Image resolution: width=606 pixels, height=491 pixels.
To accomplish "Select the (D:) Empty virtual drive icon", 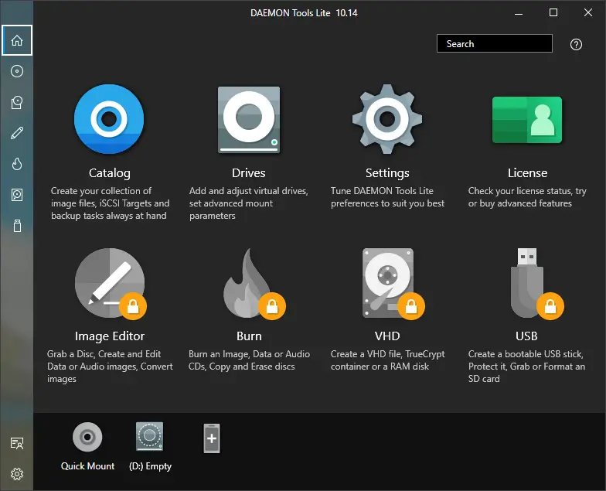I will coord(150,436).
